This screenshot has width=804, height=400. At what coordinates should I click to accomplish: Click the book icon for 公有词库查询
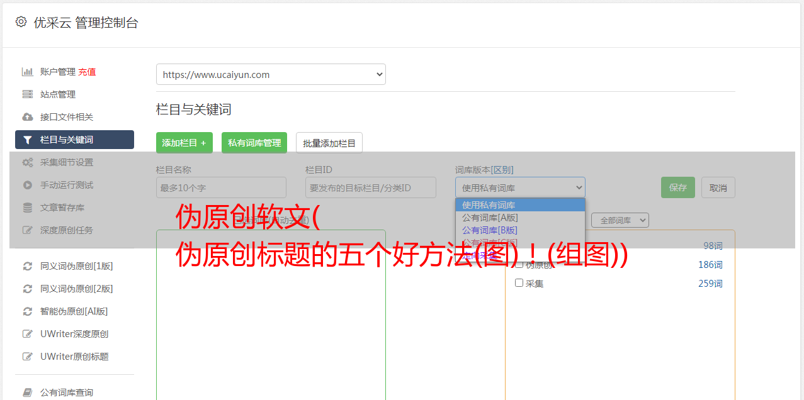(28, 392)
